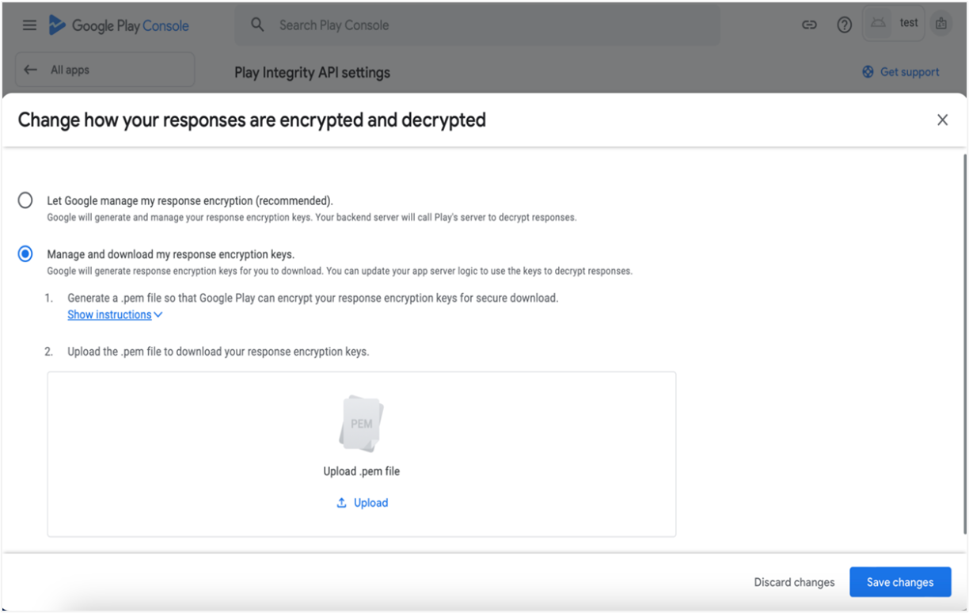
Task: Click the Upload link with arrow
Action: pyautogui.click(x=362, y=503)
